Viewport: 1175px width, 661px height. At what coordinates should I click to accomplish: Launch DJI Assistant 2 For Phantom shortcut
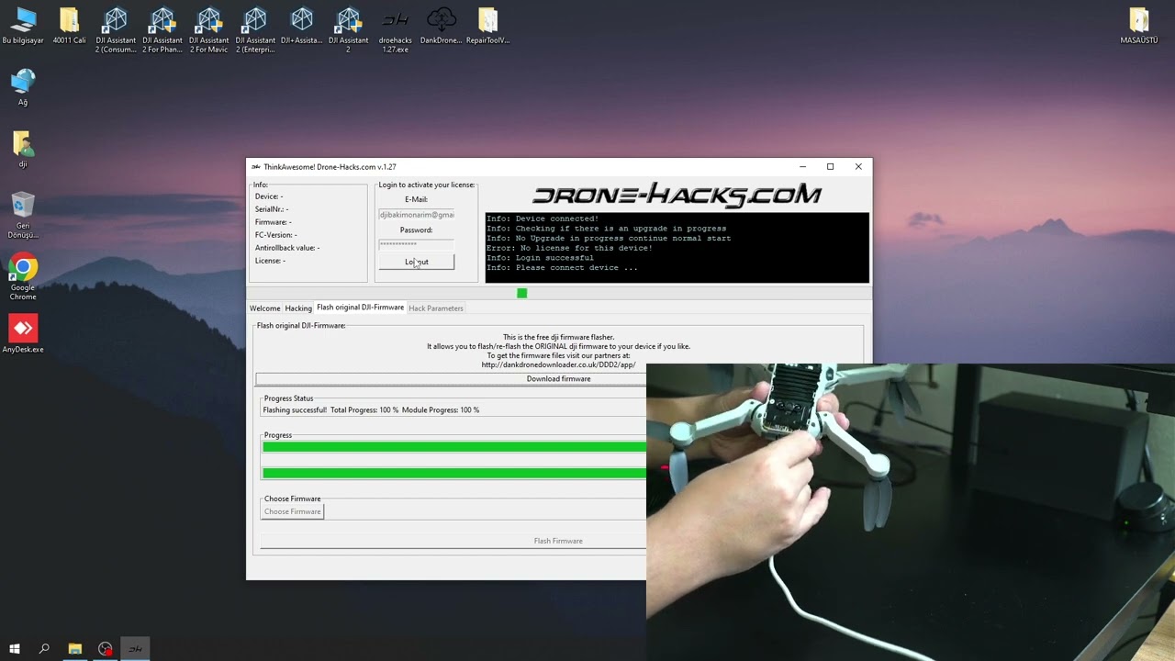click(162, 30)
